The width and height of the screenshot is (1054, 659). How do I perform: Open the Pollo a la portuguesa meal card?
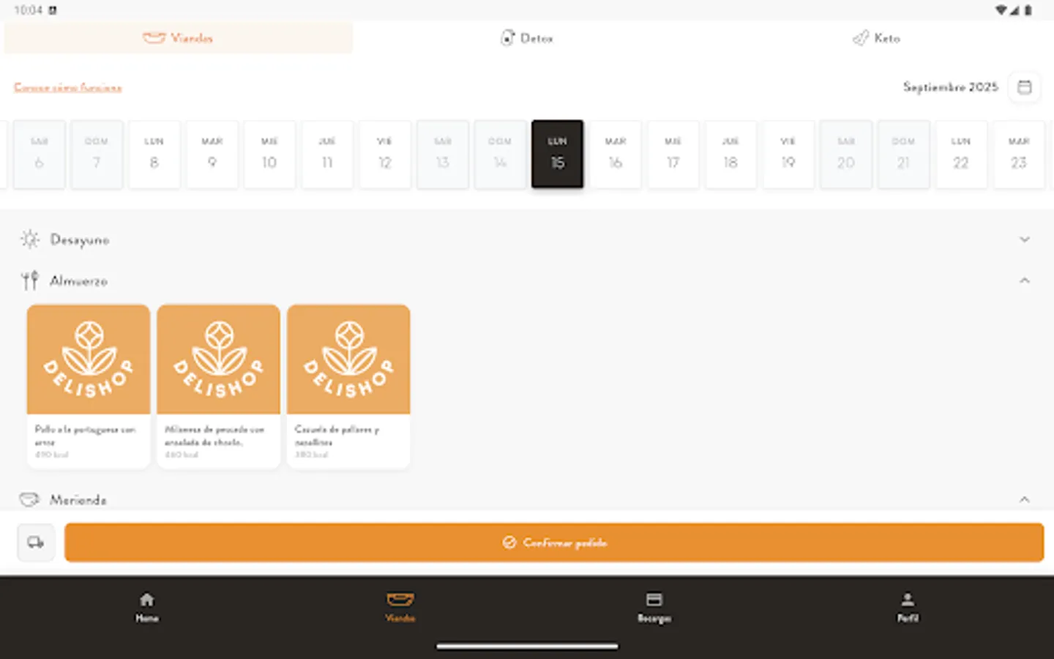(88, 384)
